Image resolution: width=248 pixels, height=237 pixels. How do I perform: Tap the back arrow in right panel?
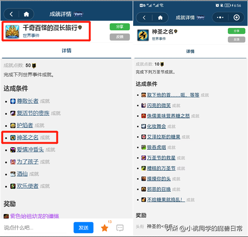pyautogui.click(x=144, y=17)
